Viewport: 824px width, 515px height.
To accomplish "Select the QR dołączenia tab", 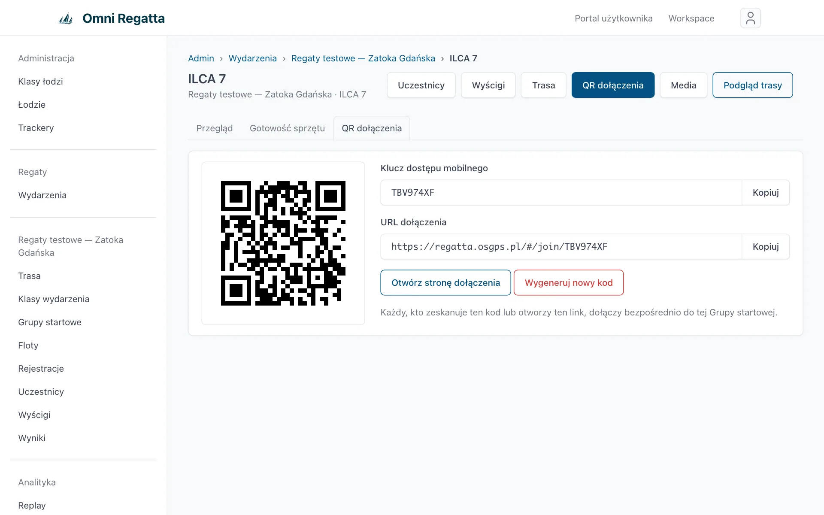I will (x=372, y=128).
